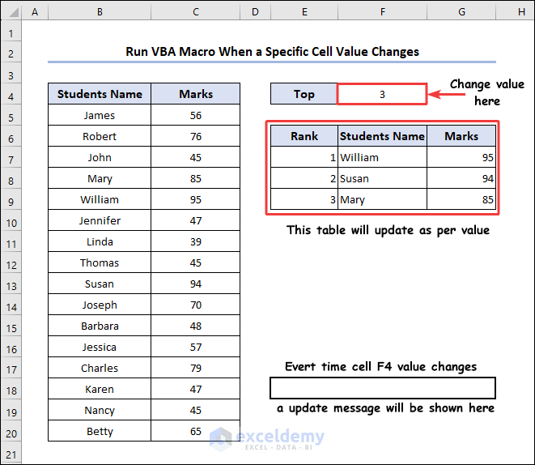The width and height of the screenshot is (535, 465).
Task: Click Susan in the rank table
Action: 382,178
